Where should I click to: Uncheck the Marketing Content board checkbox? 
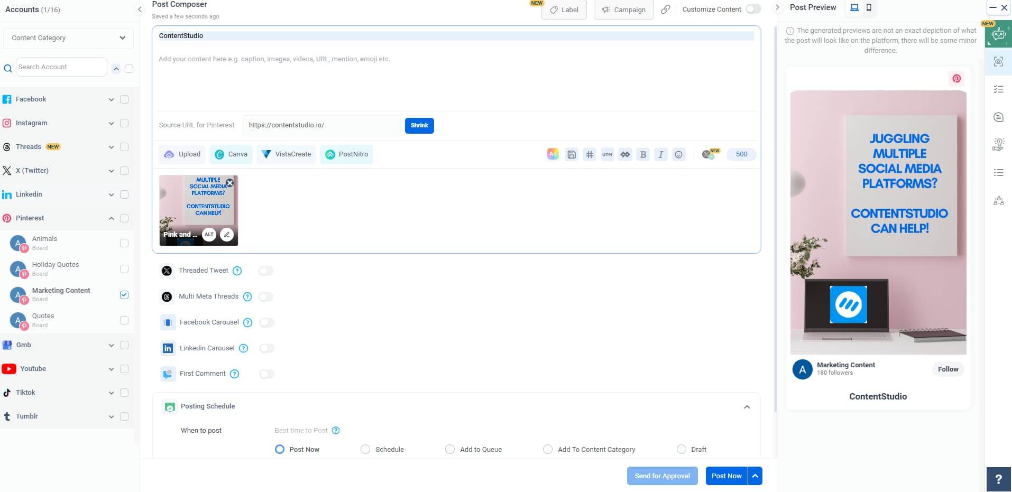click(124, 295)
